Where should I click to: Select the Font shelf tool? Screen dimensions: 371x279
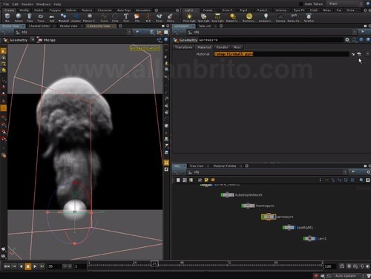pos(126,17)
